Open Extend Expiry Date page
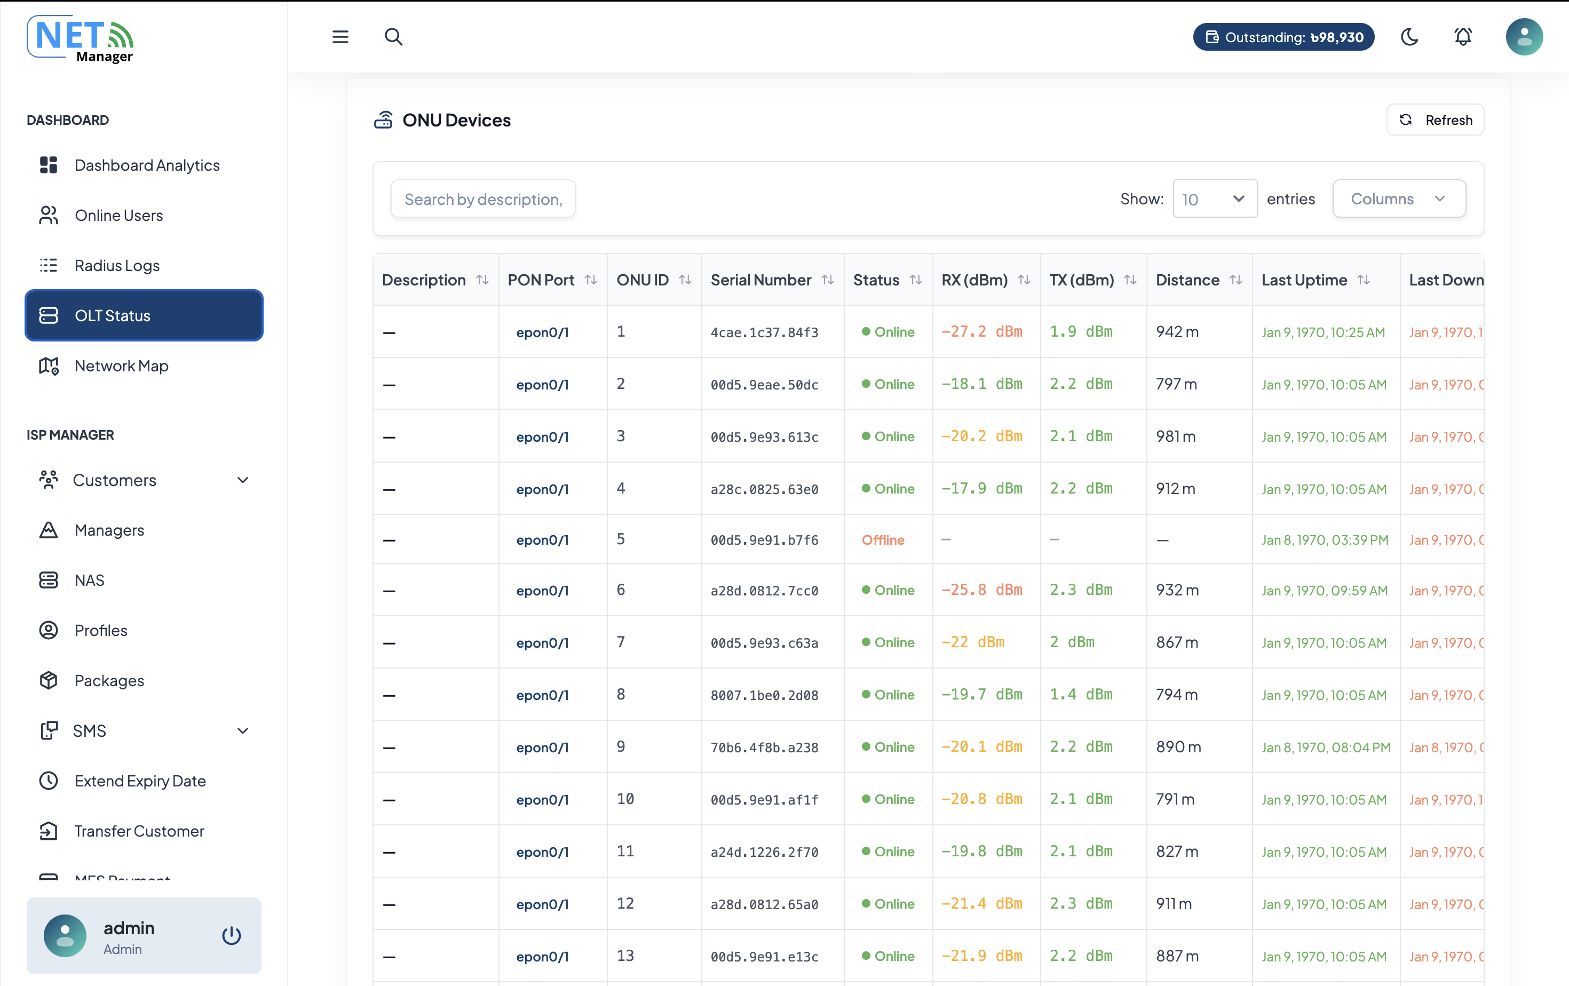This screenshot has width=1569, height=986. 144,781
